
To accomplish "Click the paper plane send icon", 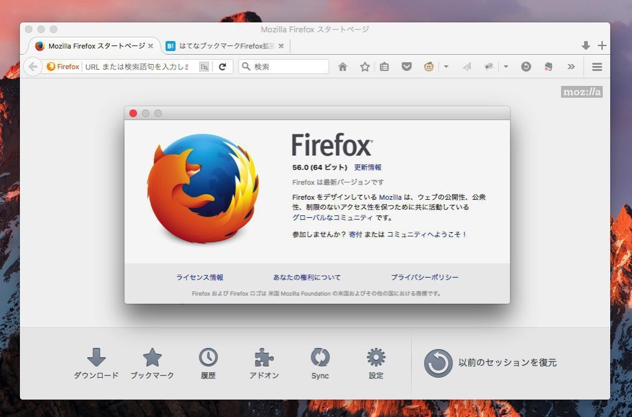I will 467,67.
